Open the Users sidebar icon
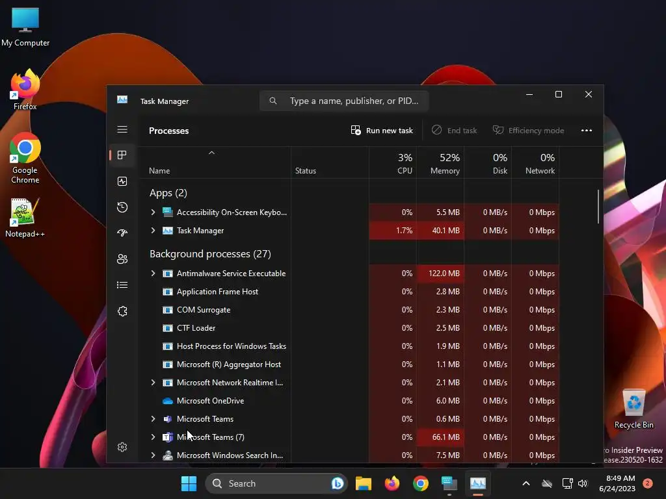The height and width of the screenshot is (499, 666). click(122, 259)
